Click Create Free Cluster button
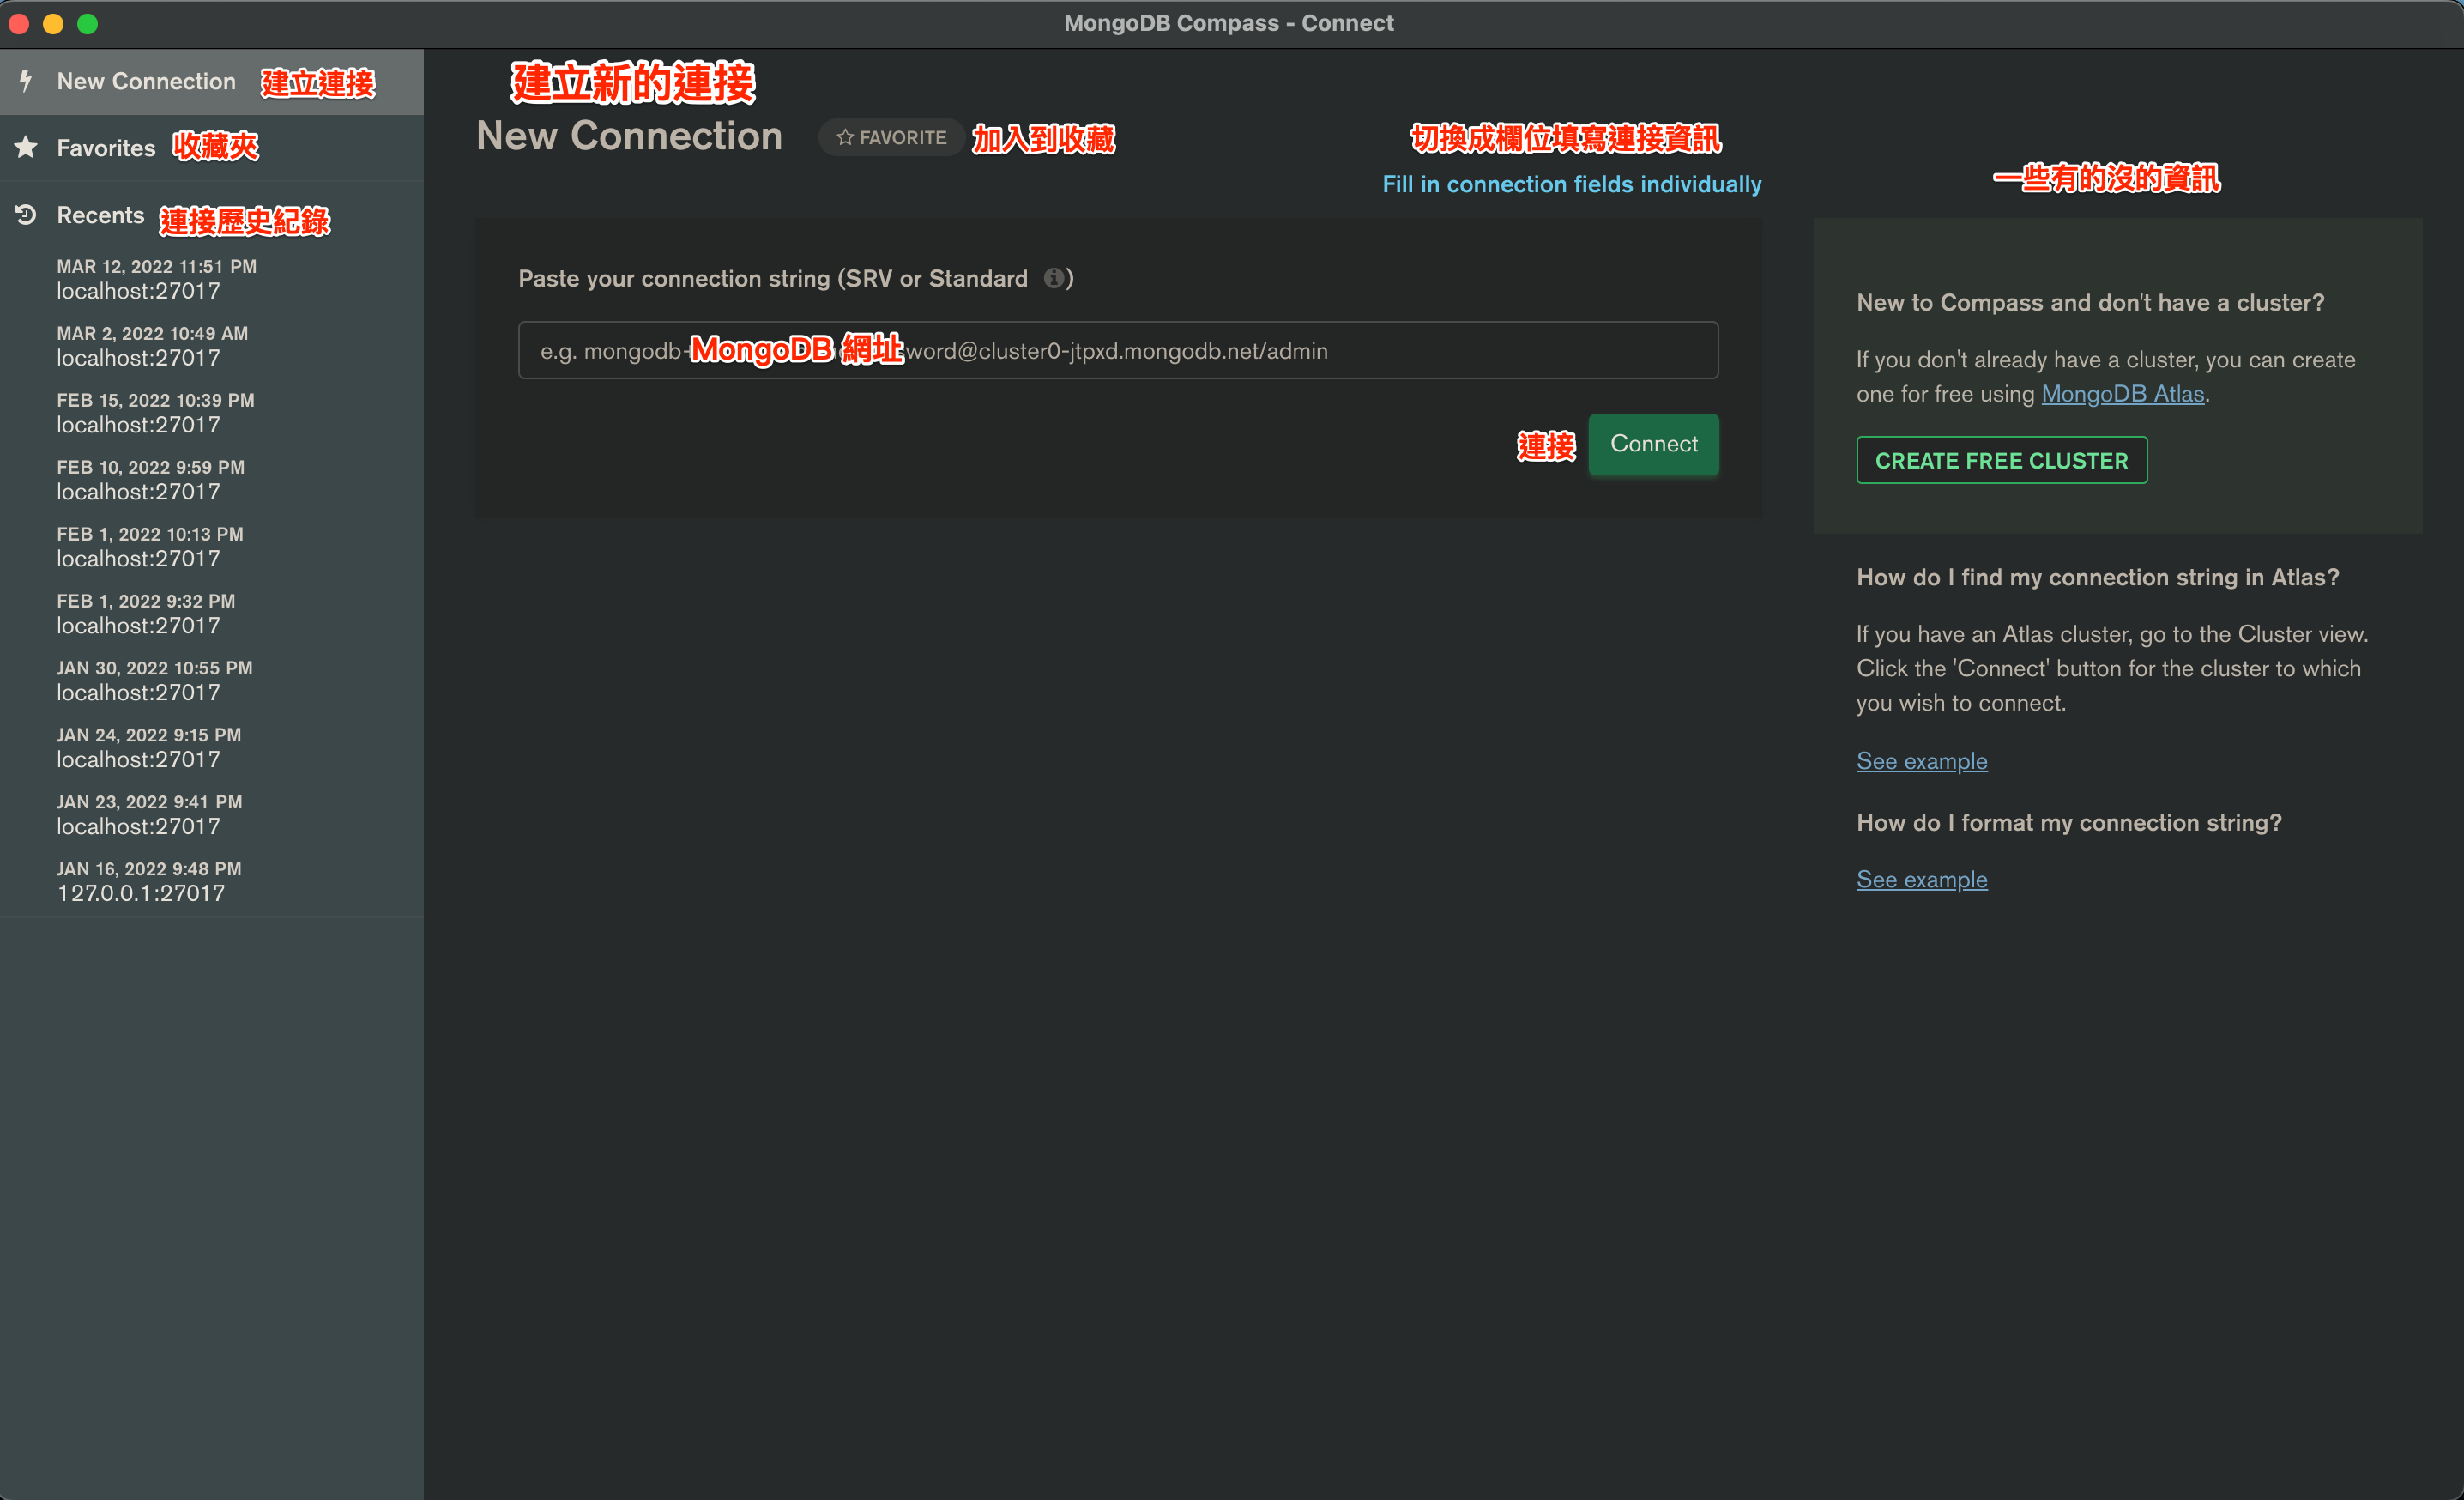Screen dimensions: 2464x1500 2001,460
